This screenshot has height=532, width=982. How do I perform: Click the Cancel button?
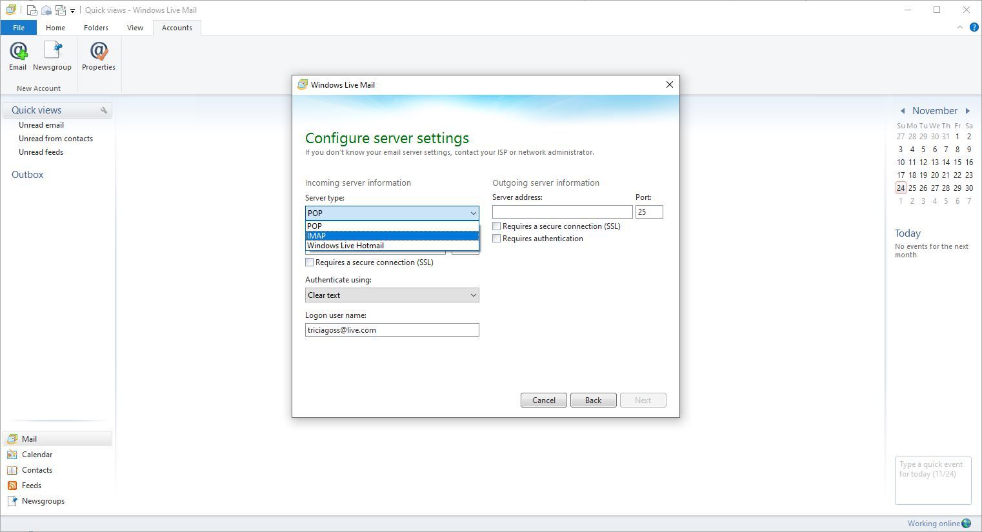(x=544, y=400)
